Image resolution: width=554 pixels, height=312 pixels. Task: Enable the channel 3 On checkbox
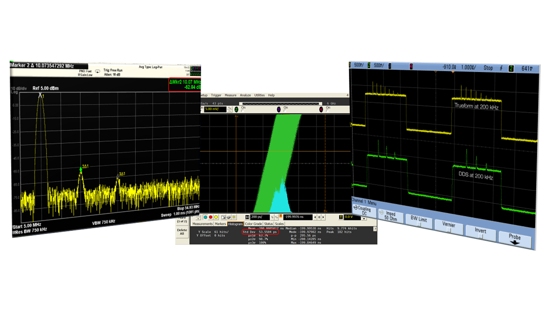[x=285, y=110]
